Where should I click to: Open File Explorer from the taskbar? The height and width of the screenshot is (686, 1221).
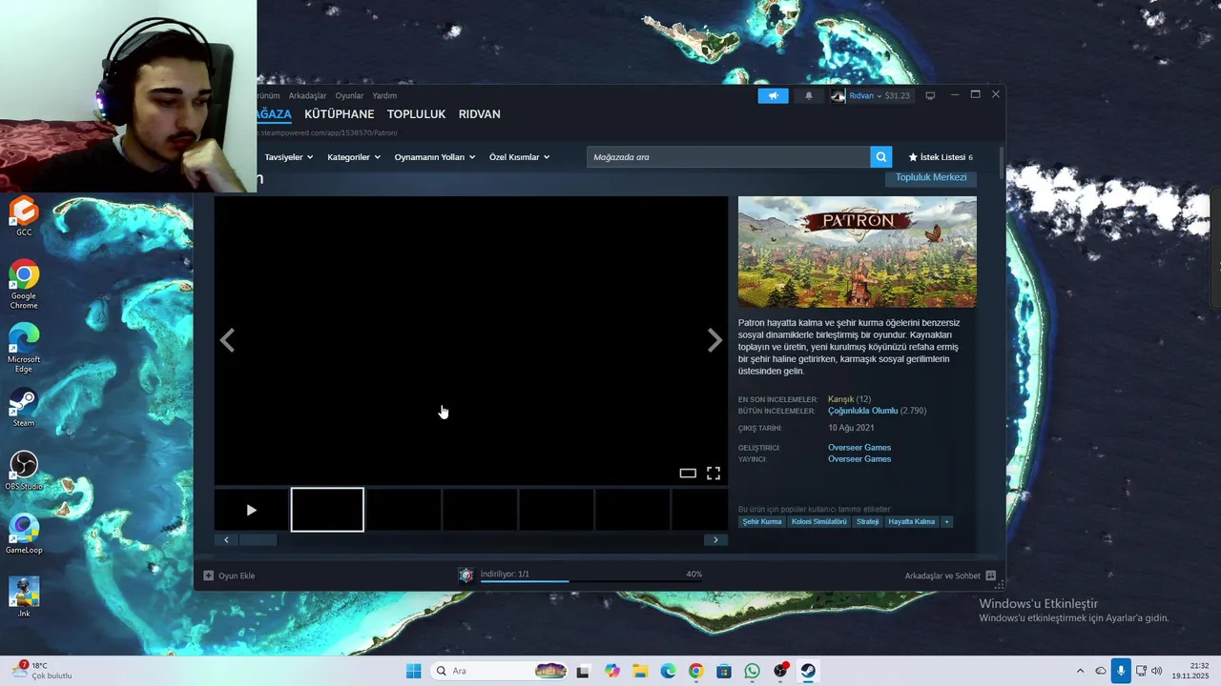point(639,671)
